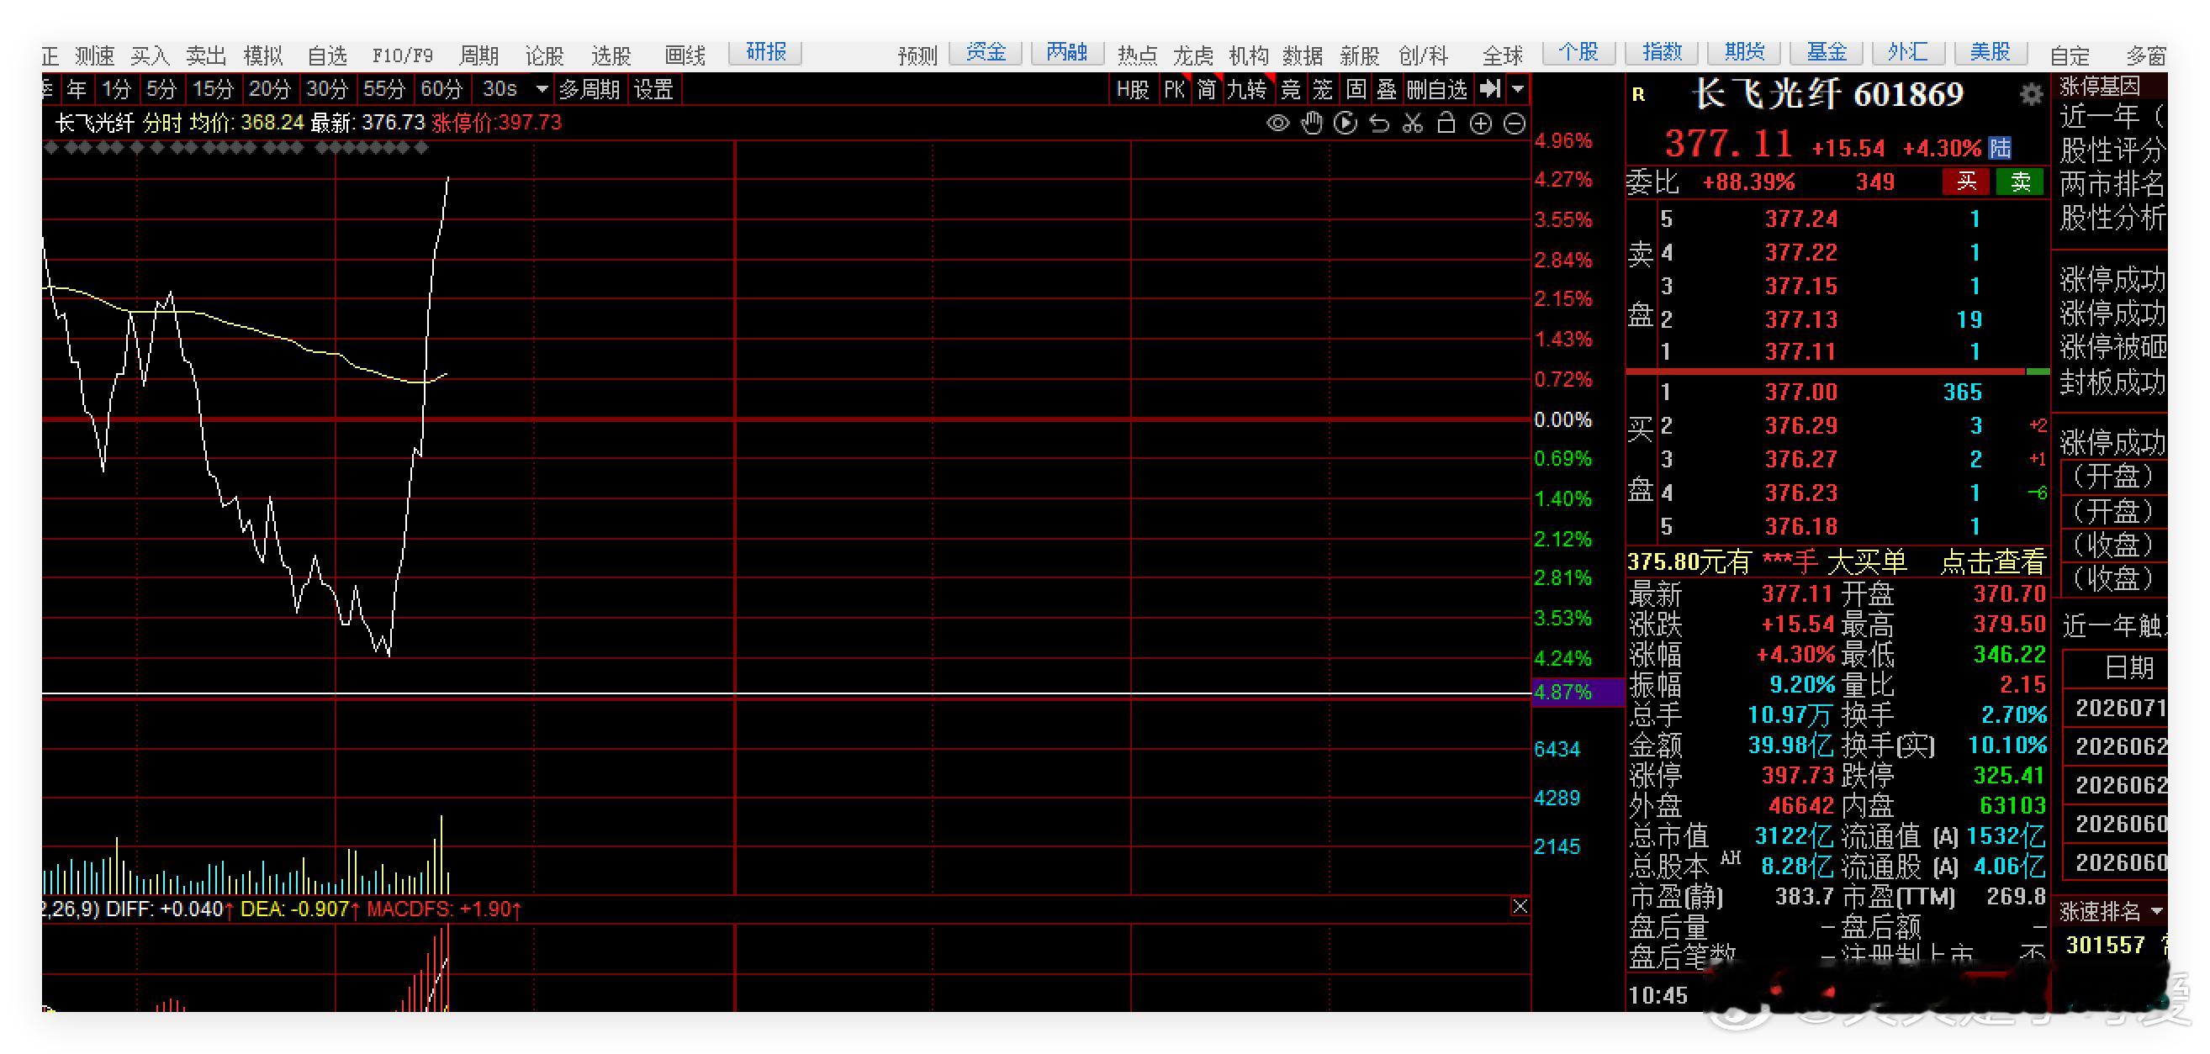Zoom out with the minus circle icon
The image size is (2210, 1054).
tap(1515, 124)
